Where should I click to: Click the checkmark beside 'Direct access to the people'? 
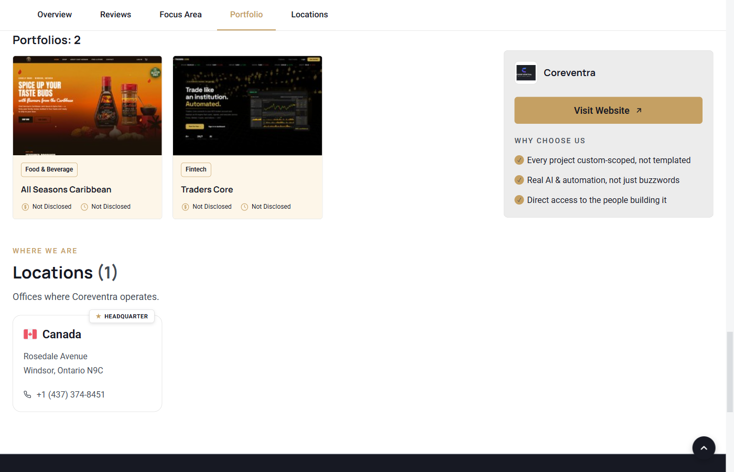519,200
